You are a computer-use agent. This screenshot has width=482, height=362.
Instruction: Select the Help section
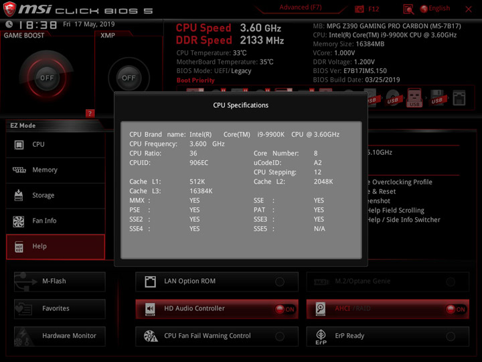[x=56, y=247]
